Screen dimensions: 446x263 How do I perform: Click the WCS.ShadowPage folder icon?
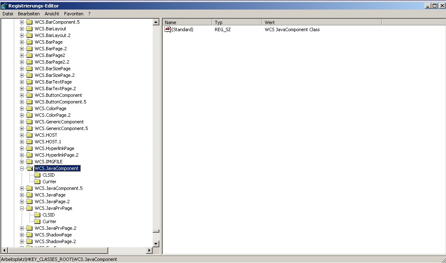click(29, 235)
